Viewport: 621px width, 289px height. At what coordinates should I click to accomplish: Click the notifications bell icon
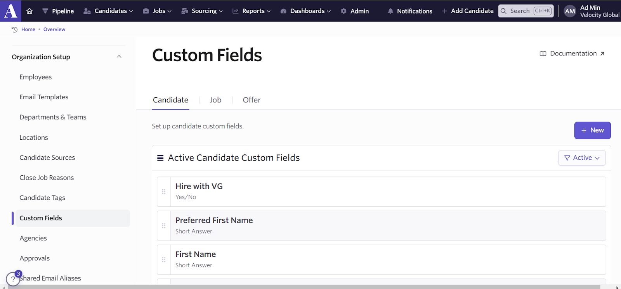pos(390,11)
